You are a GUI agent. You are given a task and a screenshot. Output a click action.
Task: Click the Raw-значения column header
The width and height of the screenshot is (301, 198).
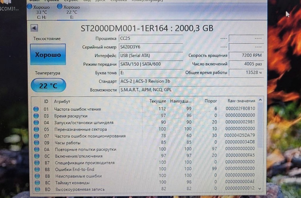[x=241, y=101]
